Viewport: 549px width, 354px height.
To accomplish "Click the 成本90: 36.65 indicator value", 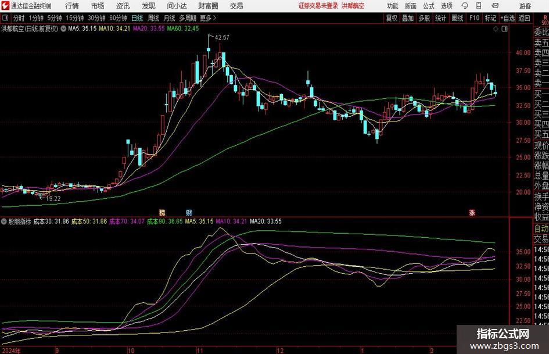I will [164, 221].
